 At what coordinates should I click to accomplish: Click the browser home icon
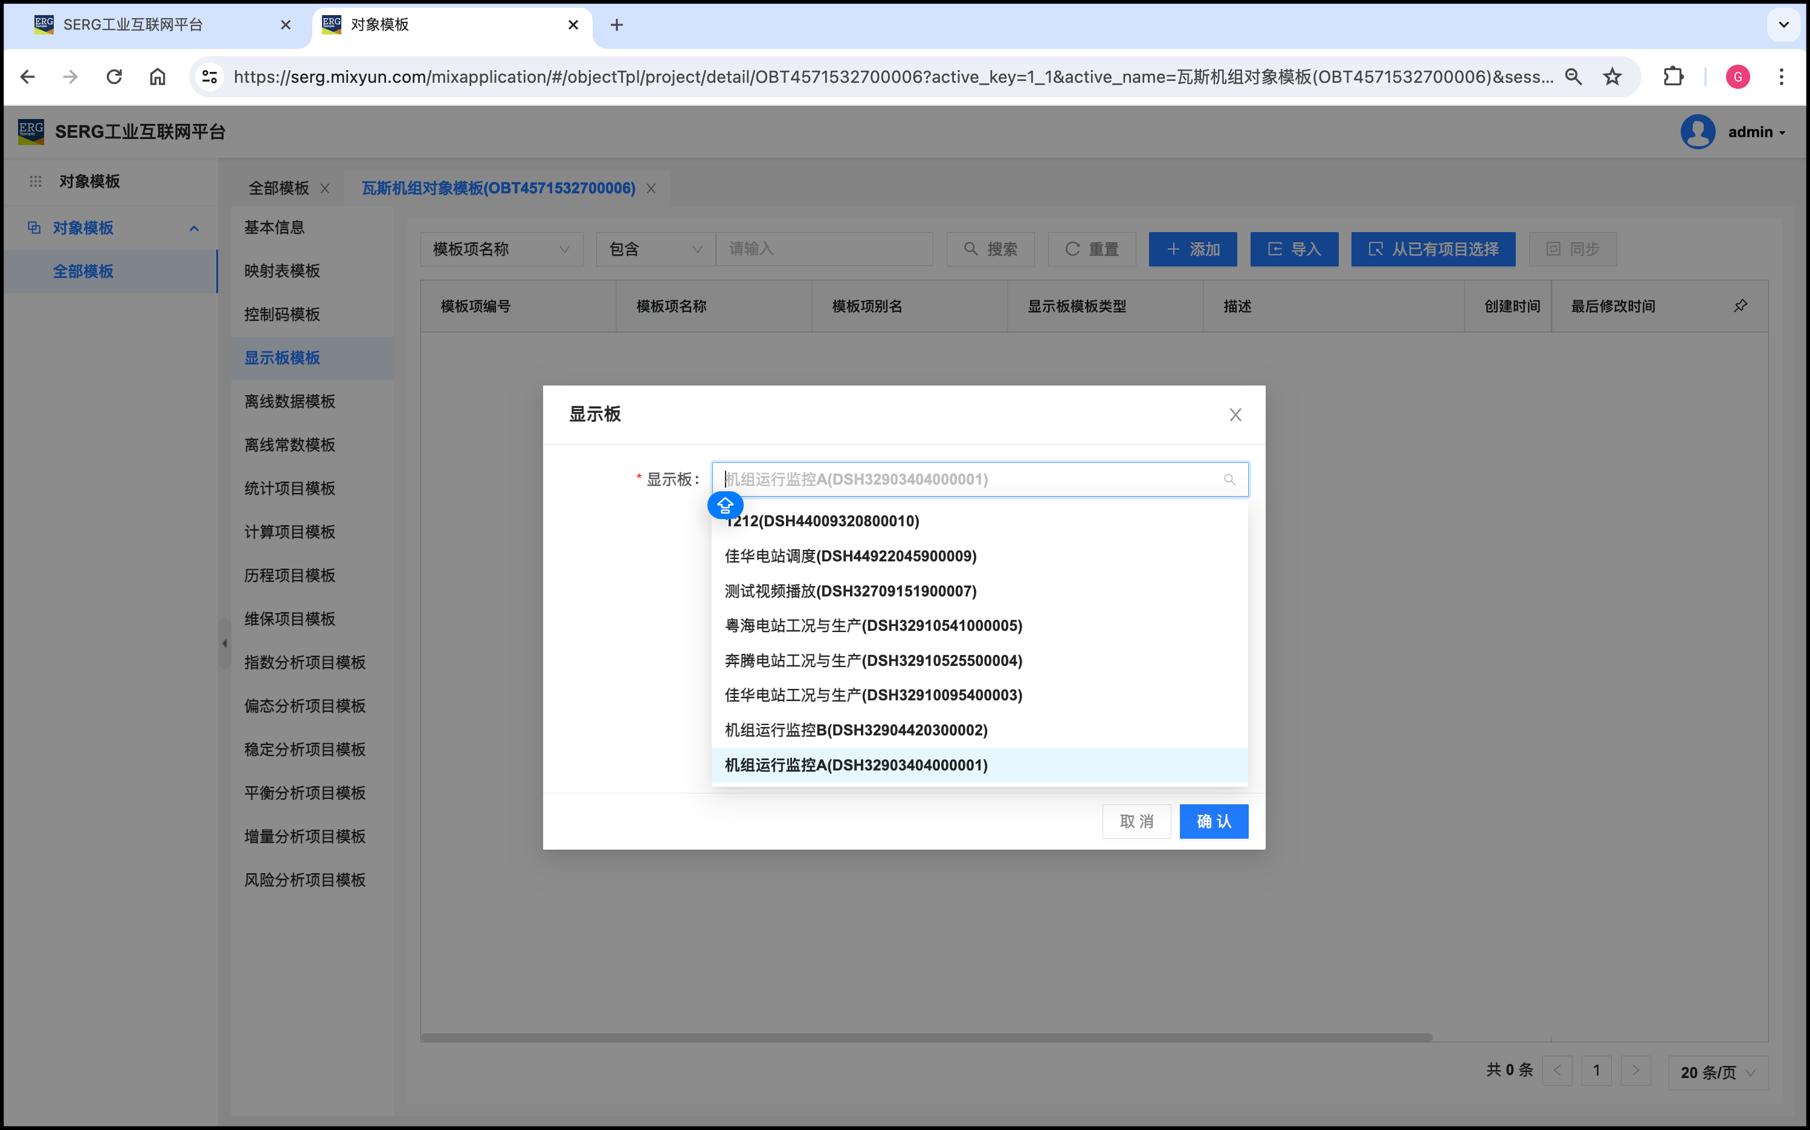coord(157,76)
